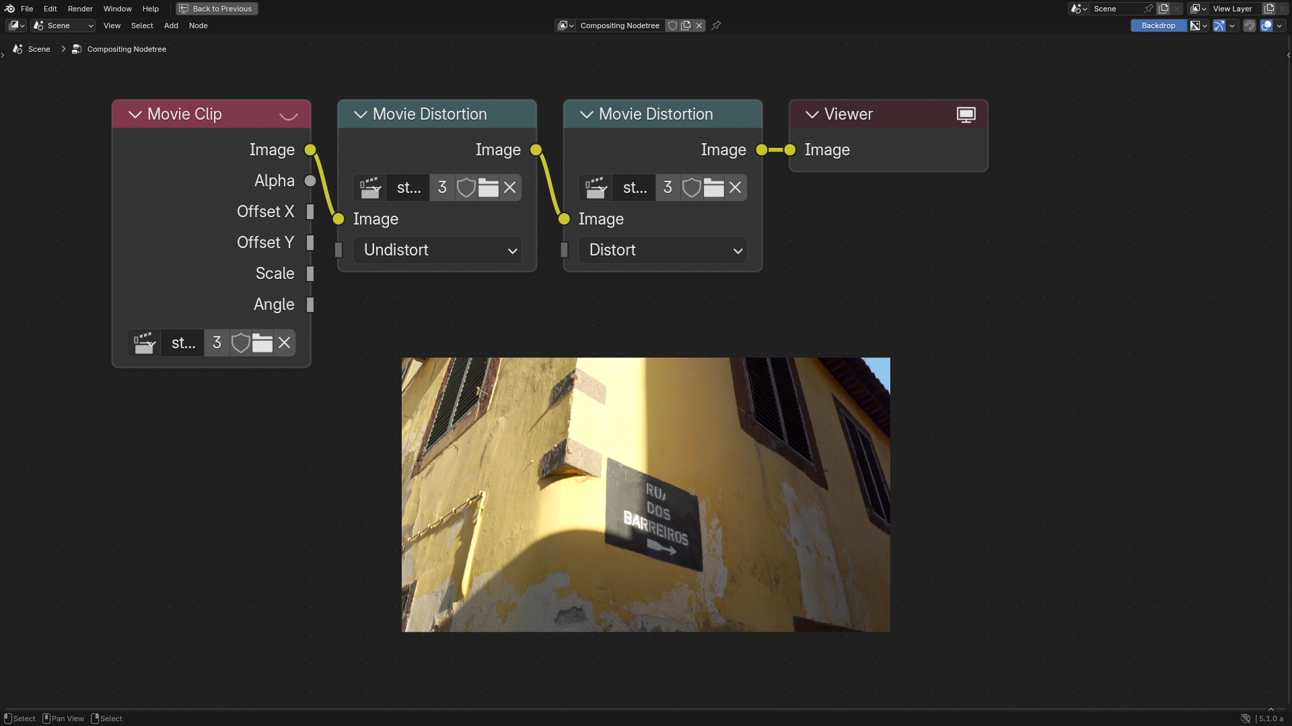Toggle the overlays icon in header

[1266, 26]
